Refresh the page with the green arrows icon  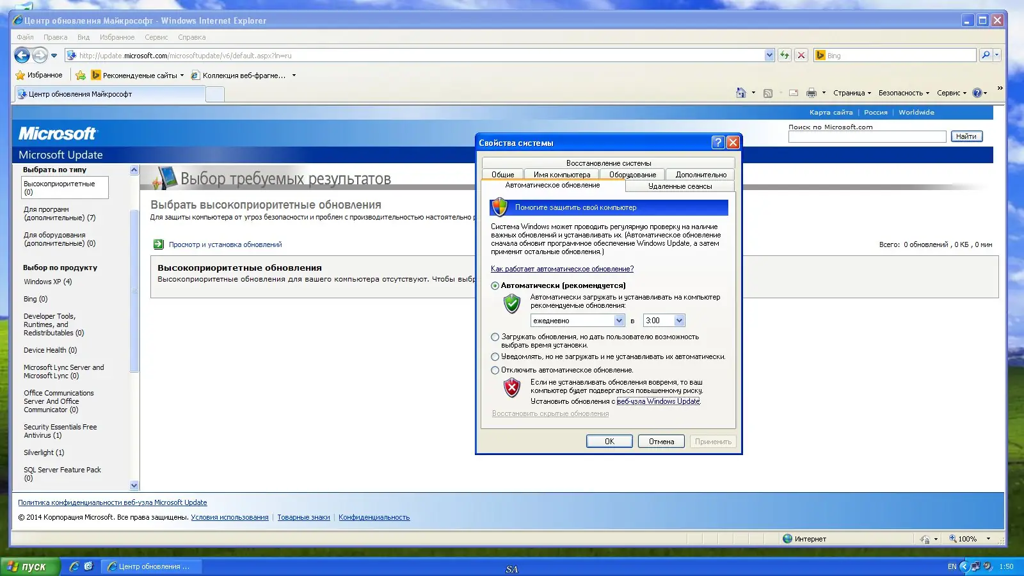785,55
